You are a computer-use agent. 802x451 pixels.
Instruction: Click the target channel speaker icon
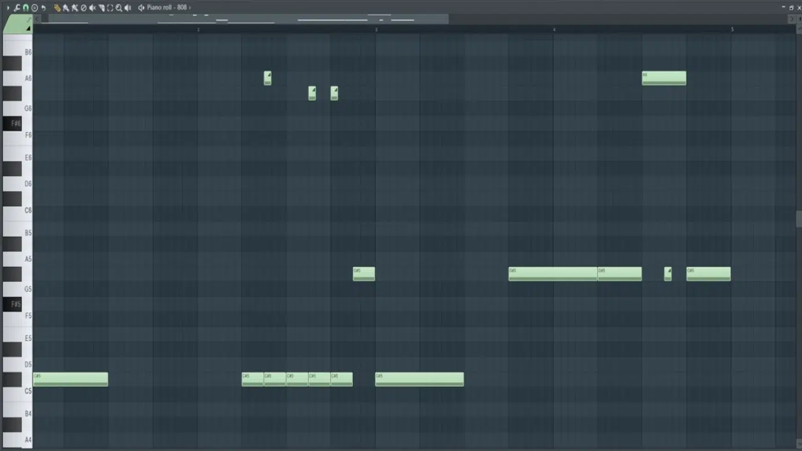(x=141, y=8)
